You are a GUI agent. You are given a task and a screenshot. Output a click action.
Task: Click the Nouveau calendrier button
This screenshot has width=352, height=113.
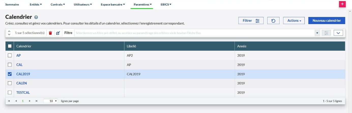(327, 21)
